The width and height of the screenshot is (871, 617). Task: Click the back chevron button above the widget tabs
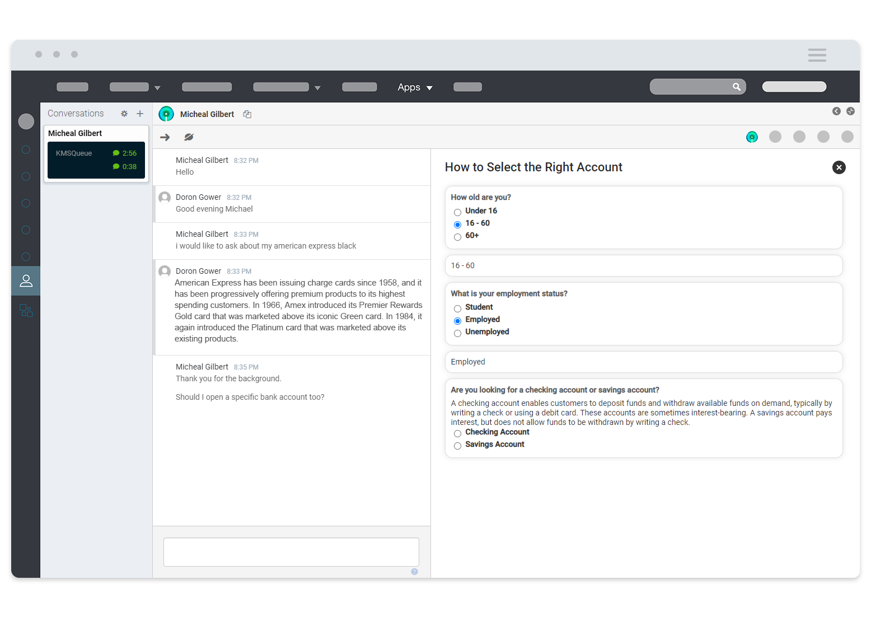[836, 111]
